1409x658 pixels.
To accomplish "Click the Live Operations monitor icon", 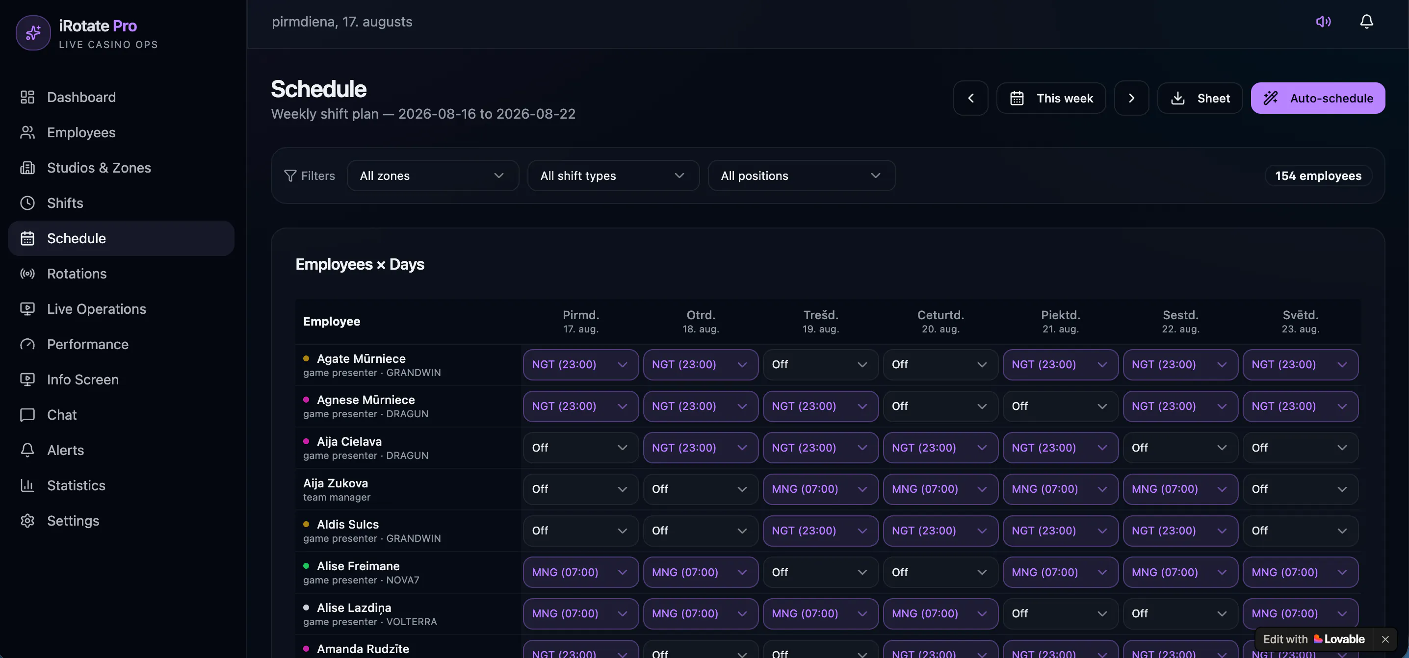I will pos(27,309).
